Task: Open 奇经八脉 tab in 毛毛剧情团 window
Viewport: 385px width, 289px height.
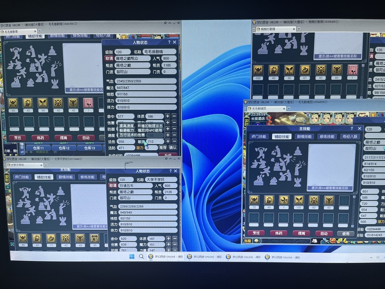Action: coord(350,137)
